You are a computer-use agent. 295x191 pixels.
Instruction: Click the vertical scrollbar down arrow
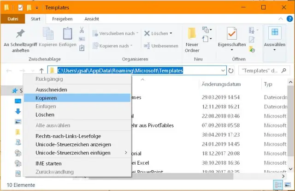291,169
